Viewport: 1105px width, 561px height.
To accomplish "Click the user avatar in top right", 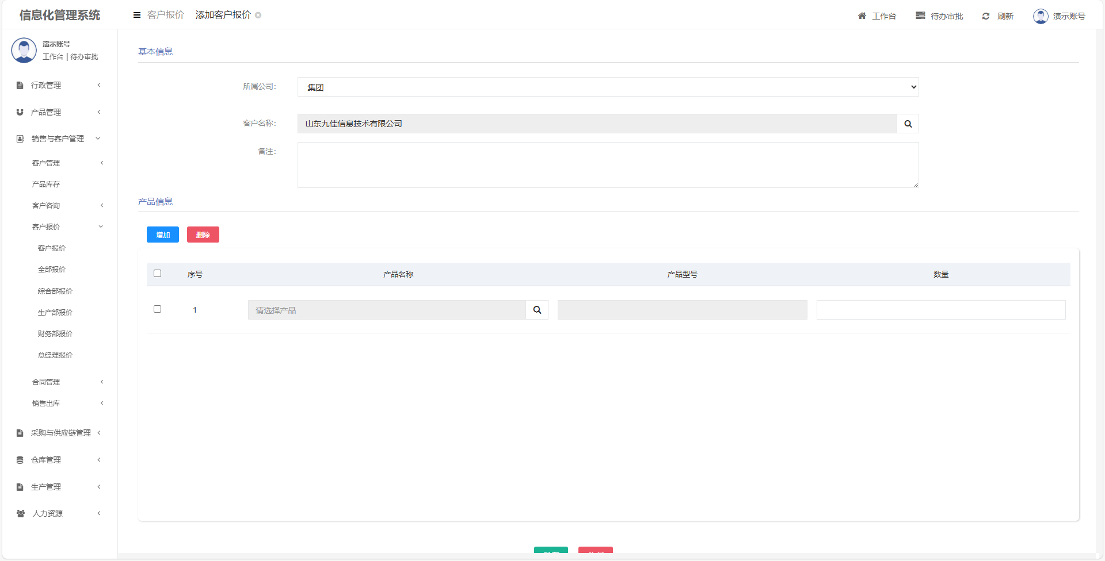I will click(1041, 16).
